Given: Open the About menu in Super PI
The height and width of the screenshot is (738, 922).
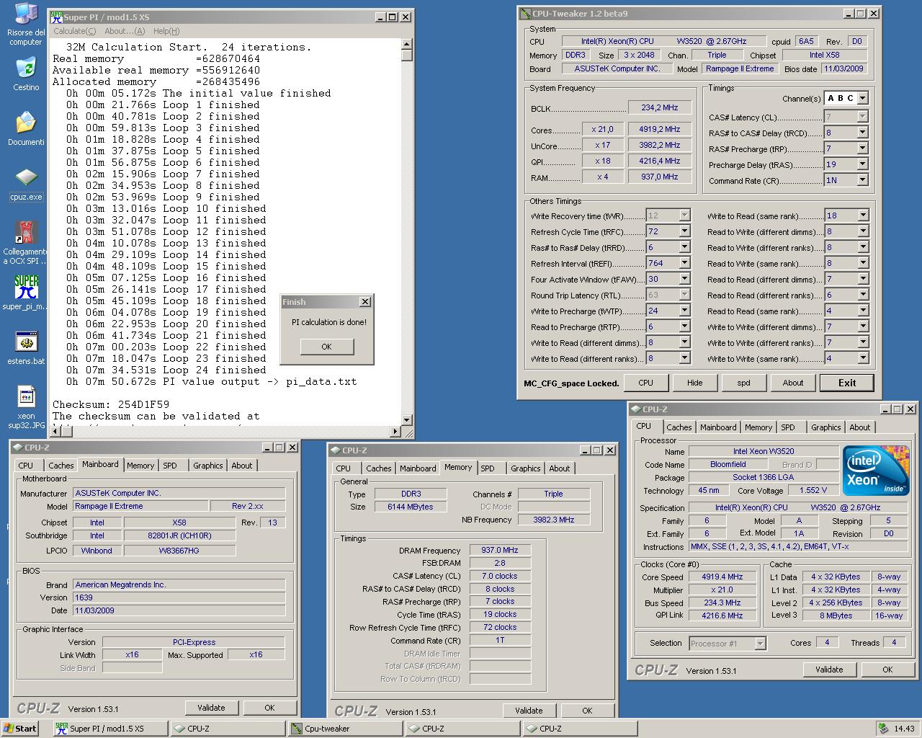Looking at the screenshot, I should pos(125,31).
